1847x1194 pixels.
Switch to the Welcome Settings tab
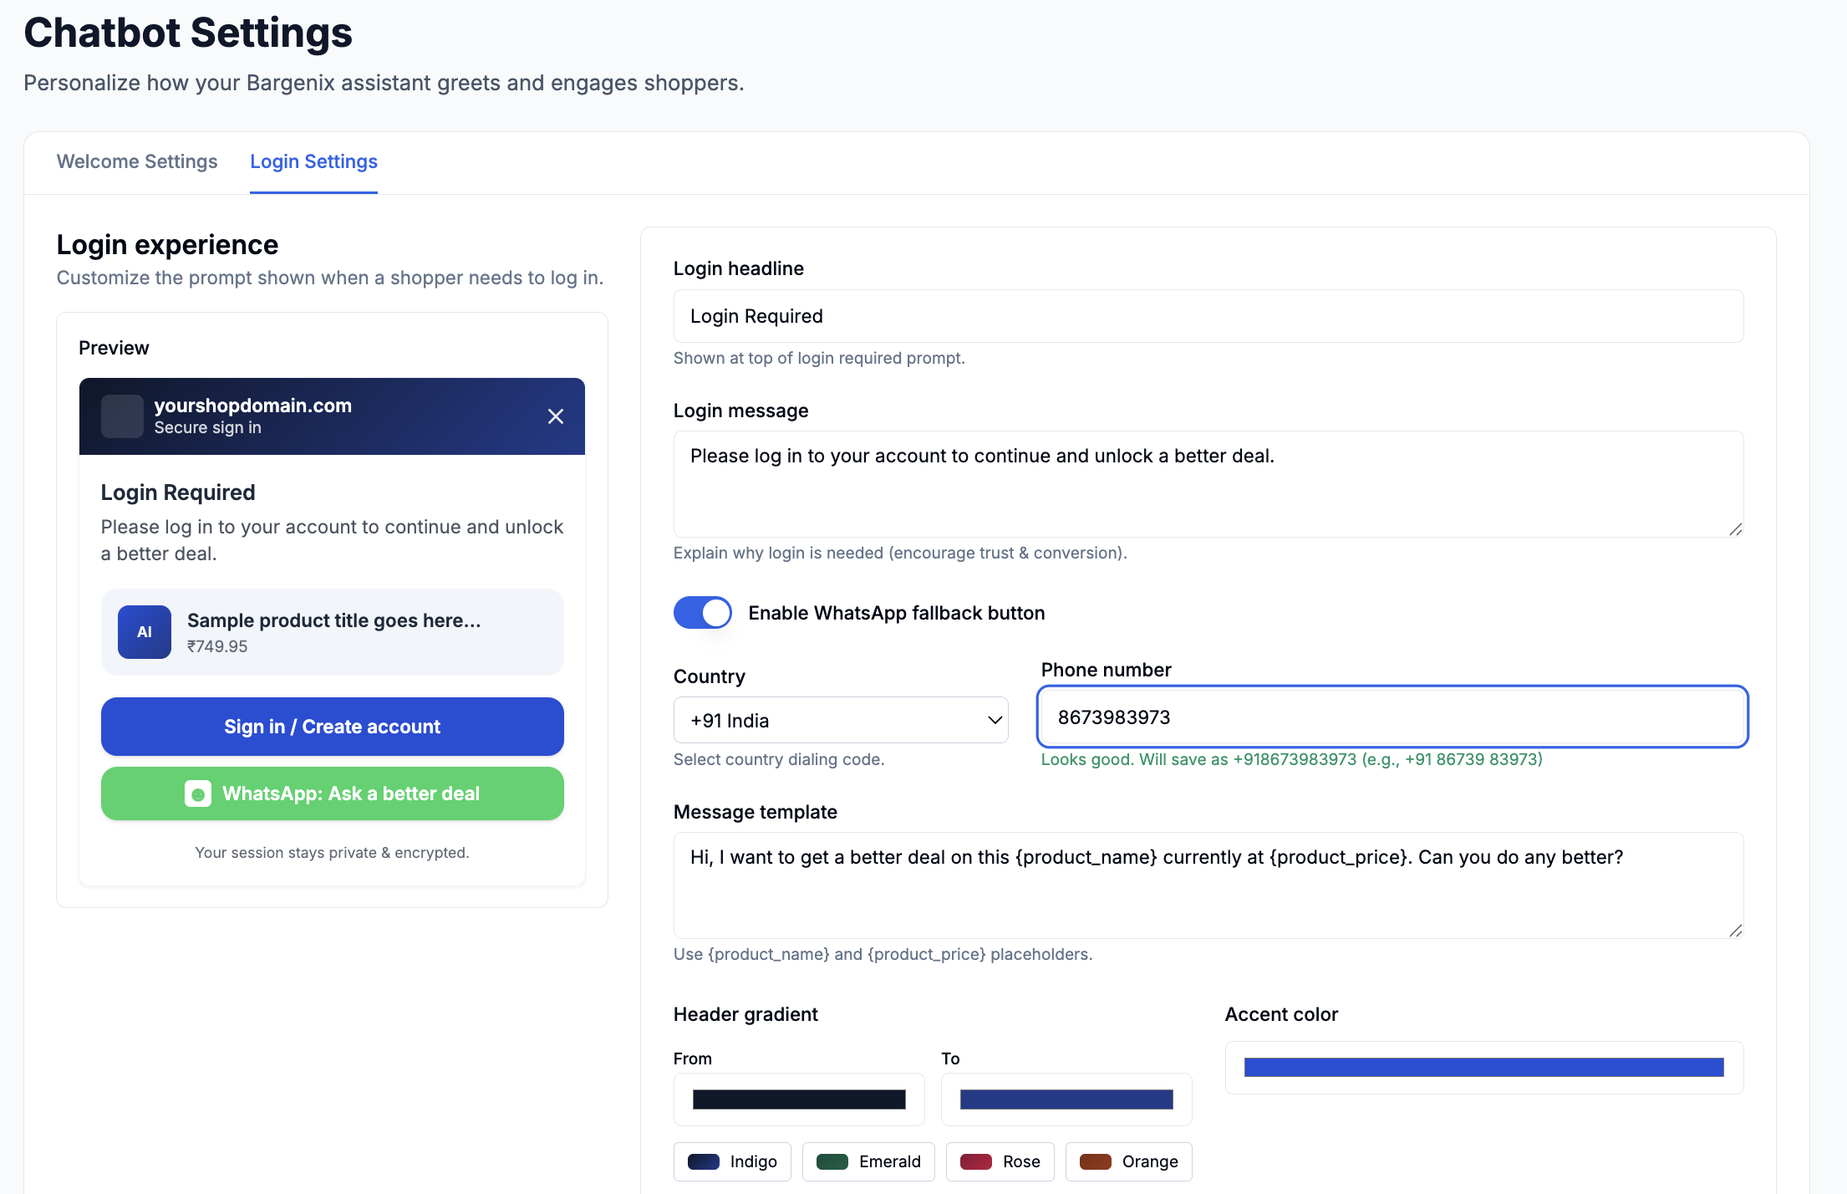(136, 161)
